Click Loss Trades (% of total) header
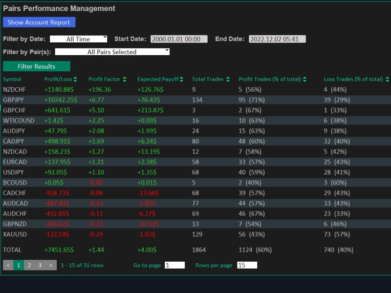The height and width of the screenshot is (293, 391). [x=353, y=79]
